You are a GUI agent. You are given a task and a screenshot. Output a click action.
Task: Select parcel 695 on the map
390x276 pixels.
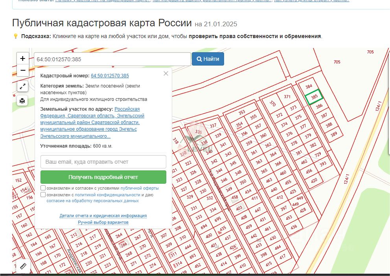pyautogui.click(x=218, y=219)
